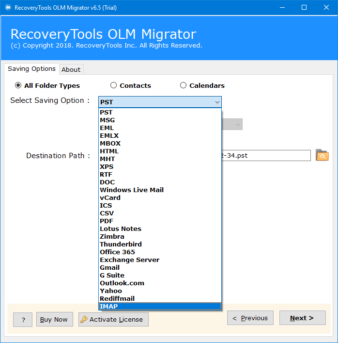Select Outlook.com saving option
Image resolution: width=338 pixels, height=343 pixels.
point(160,283)
